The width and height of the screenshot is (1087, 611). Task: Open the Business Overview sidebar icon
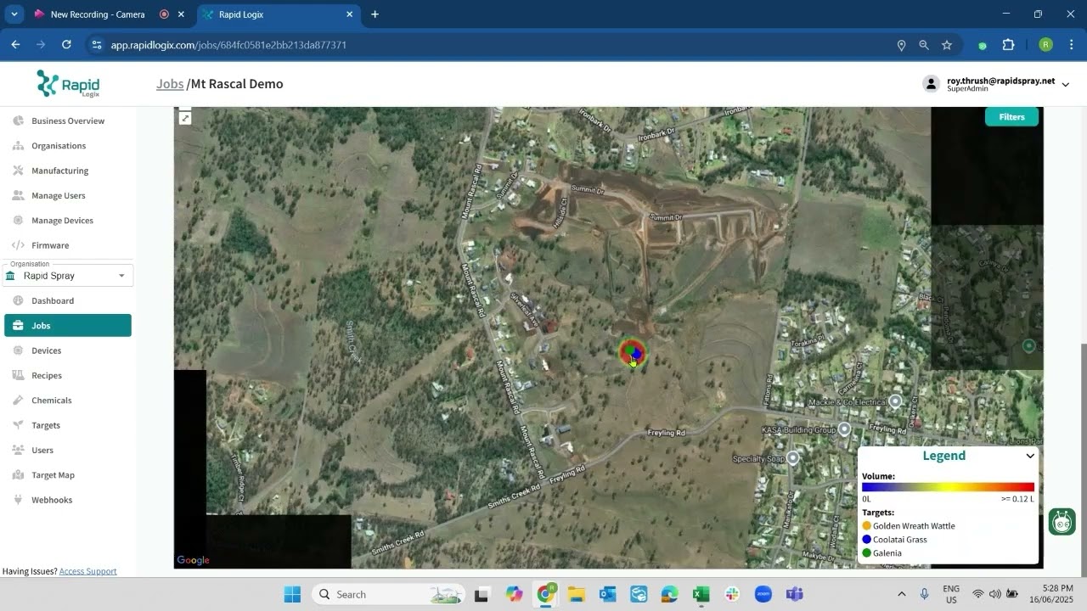point(18,121)
